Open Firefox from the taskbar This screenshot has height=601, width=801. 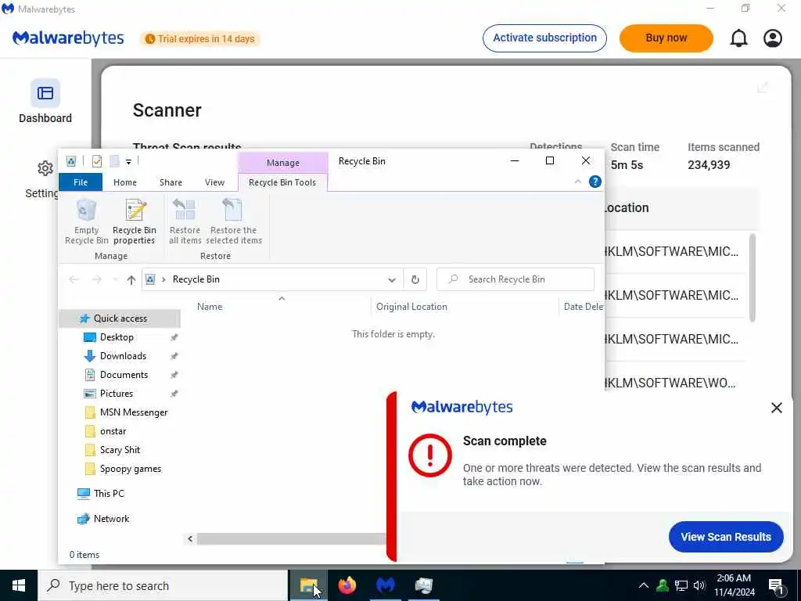347,585
